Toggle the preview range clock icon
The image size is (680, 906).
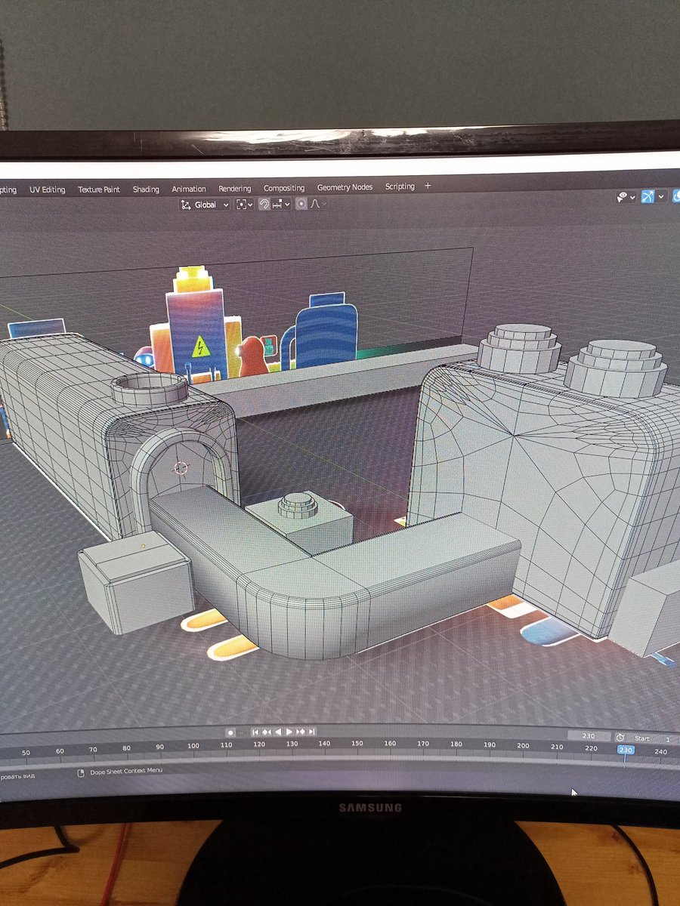pyautogui.click(x=620, y=738)
